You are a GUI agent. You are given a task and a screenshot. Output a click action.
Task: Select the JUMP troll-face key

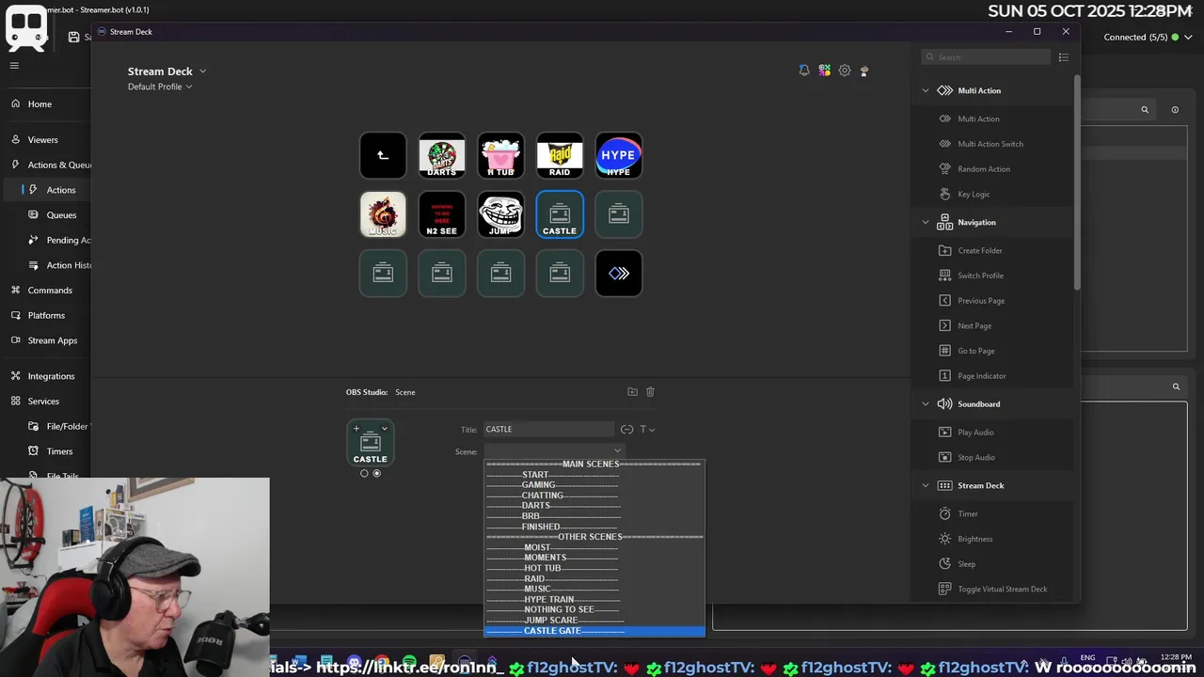click(x=500, y=214)
